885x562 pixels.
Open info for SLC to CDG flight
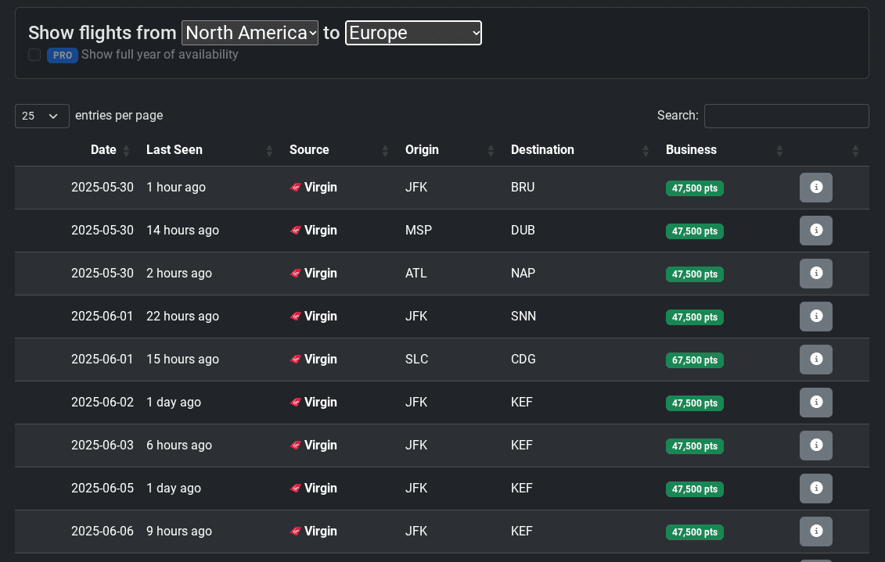pyautogui.click(x=815, y=360)
